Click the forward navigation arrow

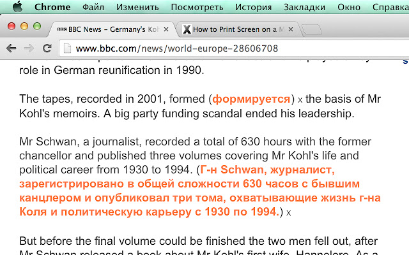29,48
